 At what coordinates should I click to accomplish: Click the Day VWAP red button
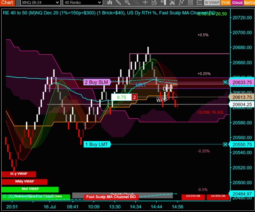pos(19,174)
